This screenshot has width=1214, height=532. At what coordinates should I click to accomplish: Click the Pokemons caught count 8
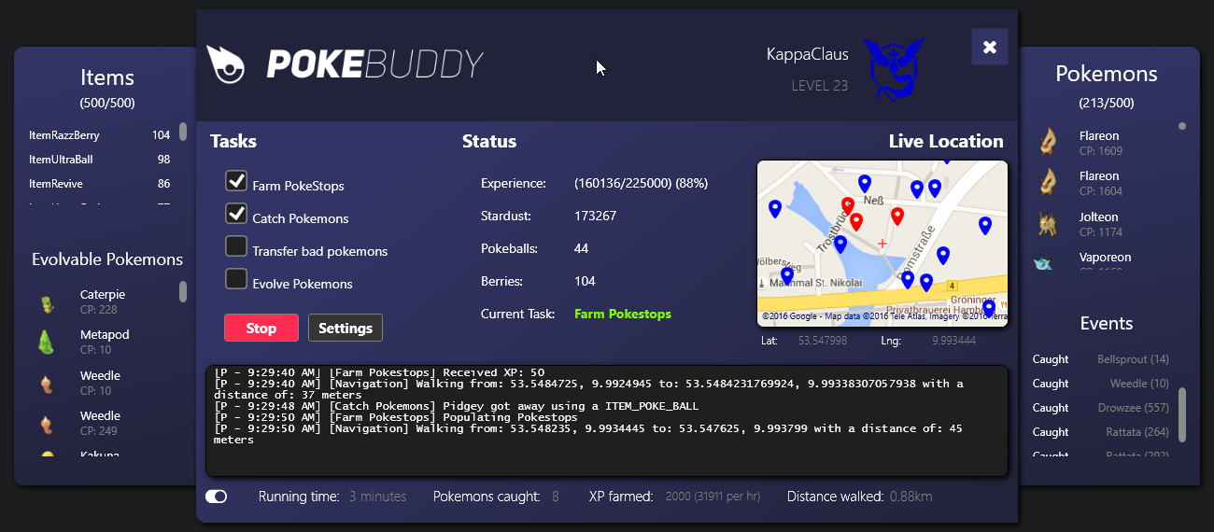(555, 497)
